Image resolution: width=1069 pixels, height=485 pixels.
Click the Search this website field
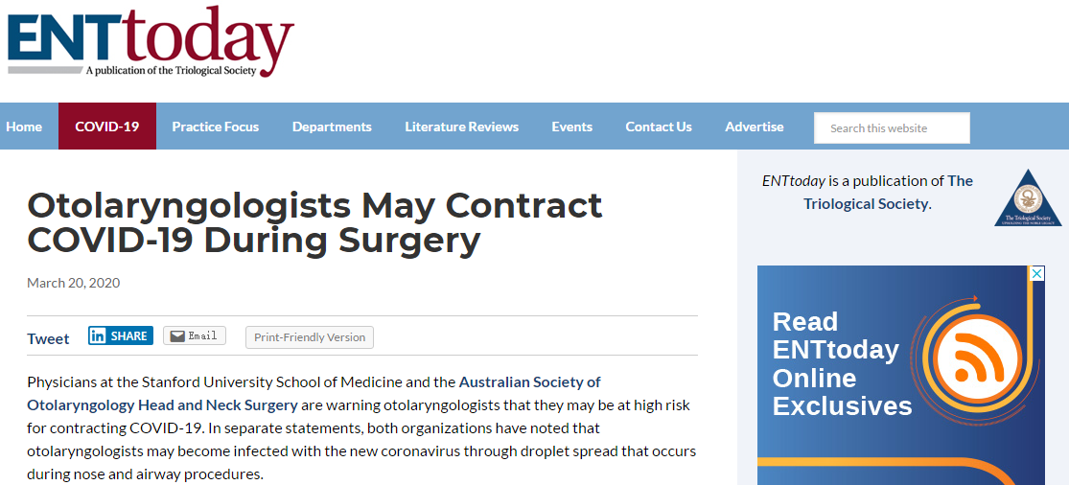click(892, 128)
